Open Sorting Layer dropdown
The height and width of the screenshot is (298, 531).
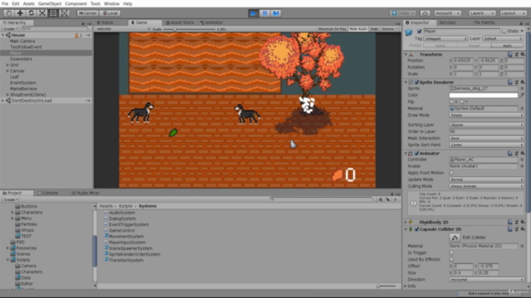pyautogui.click(x=486, y=125)
